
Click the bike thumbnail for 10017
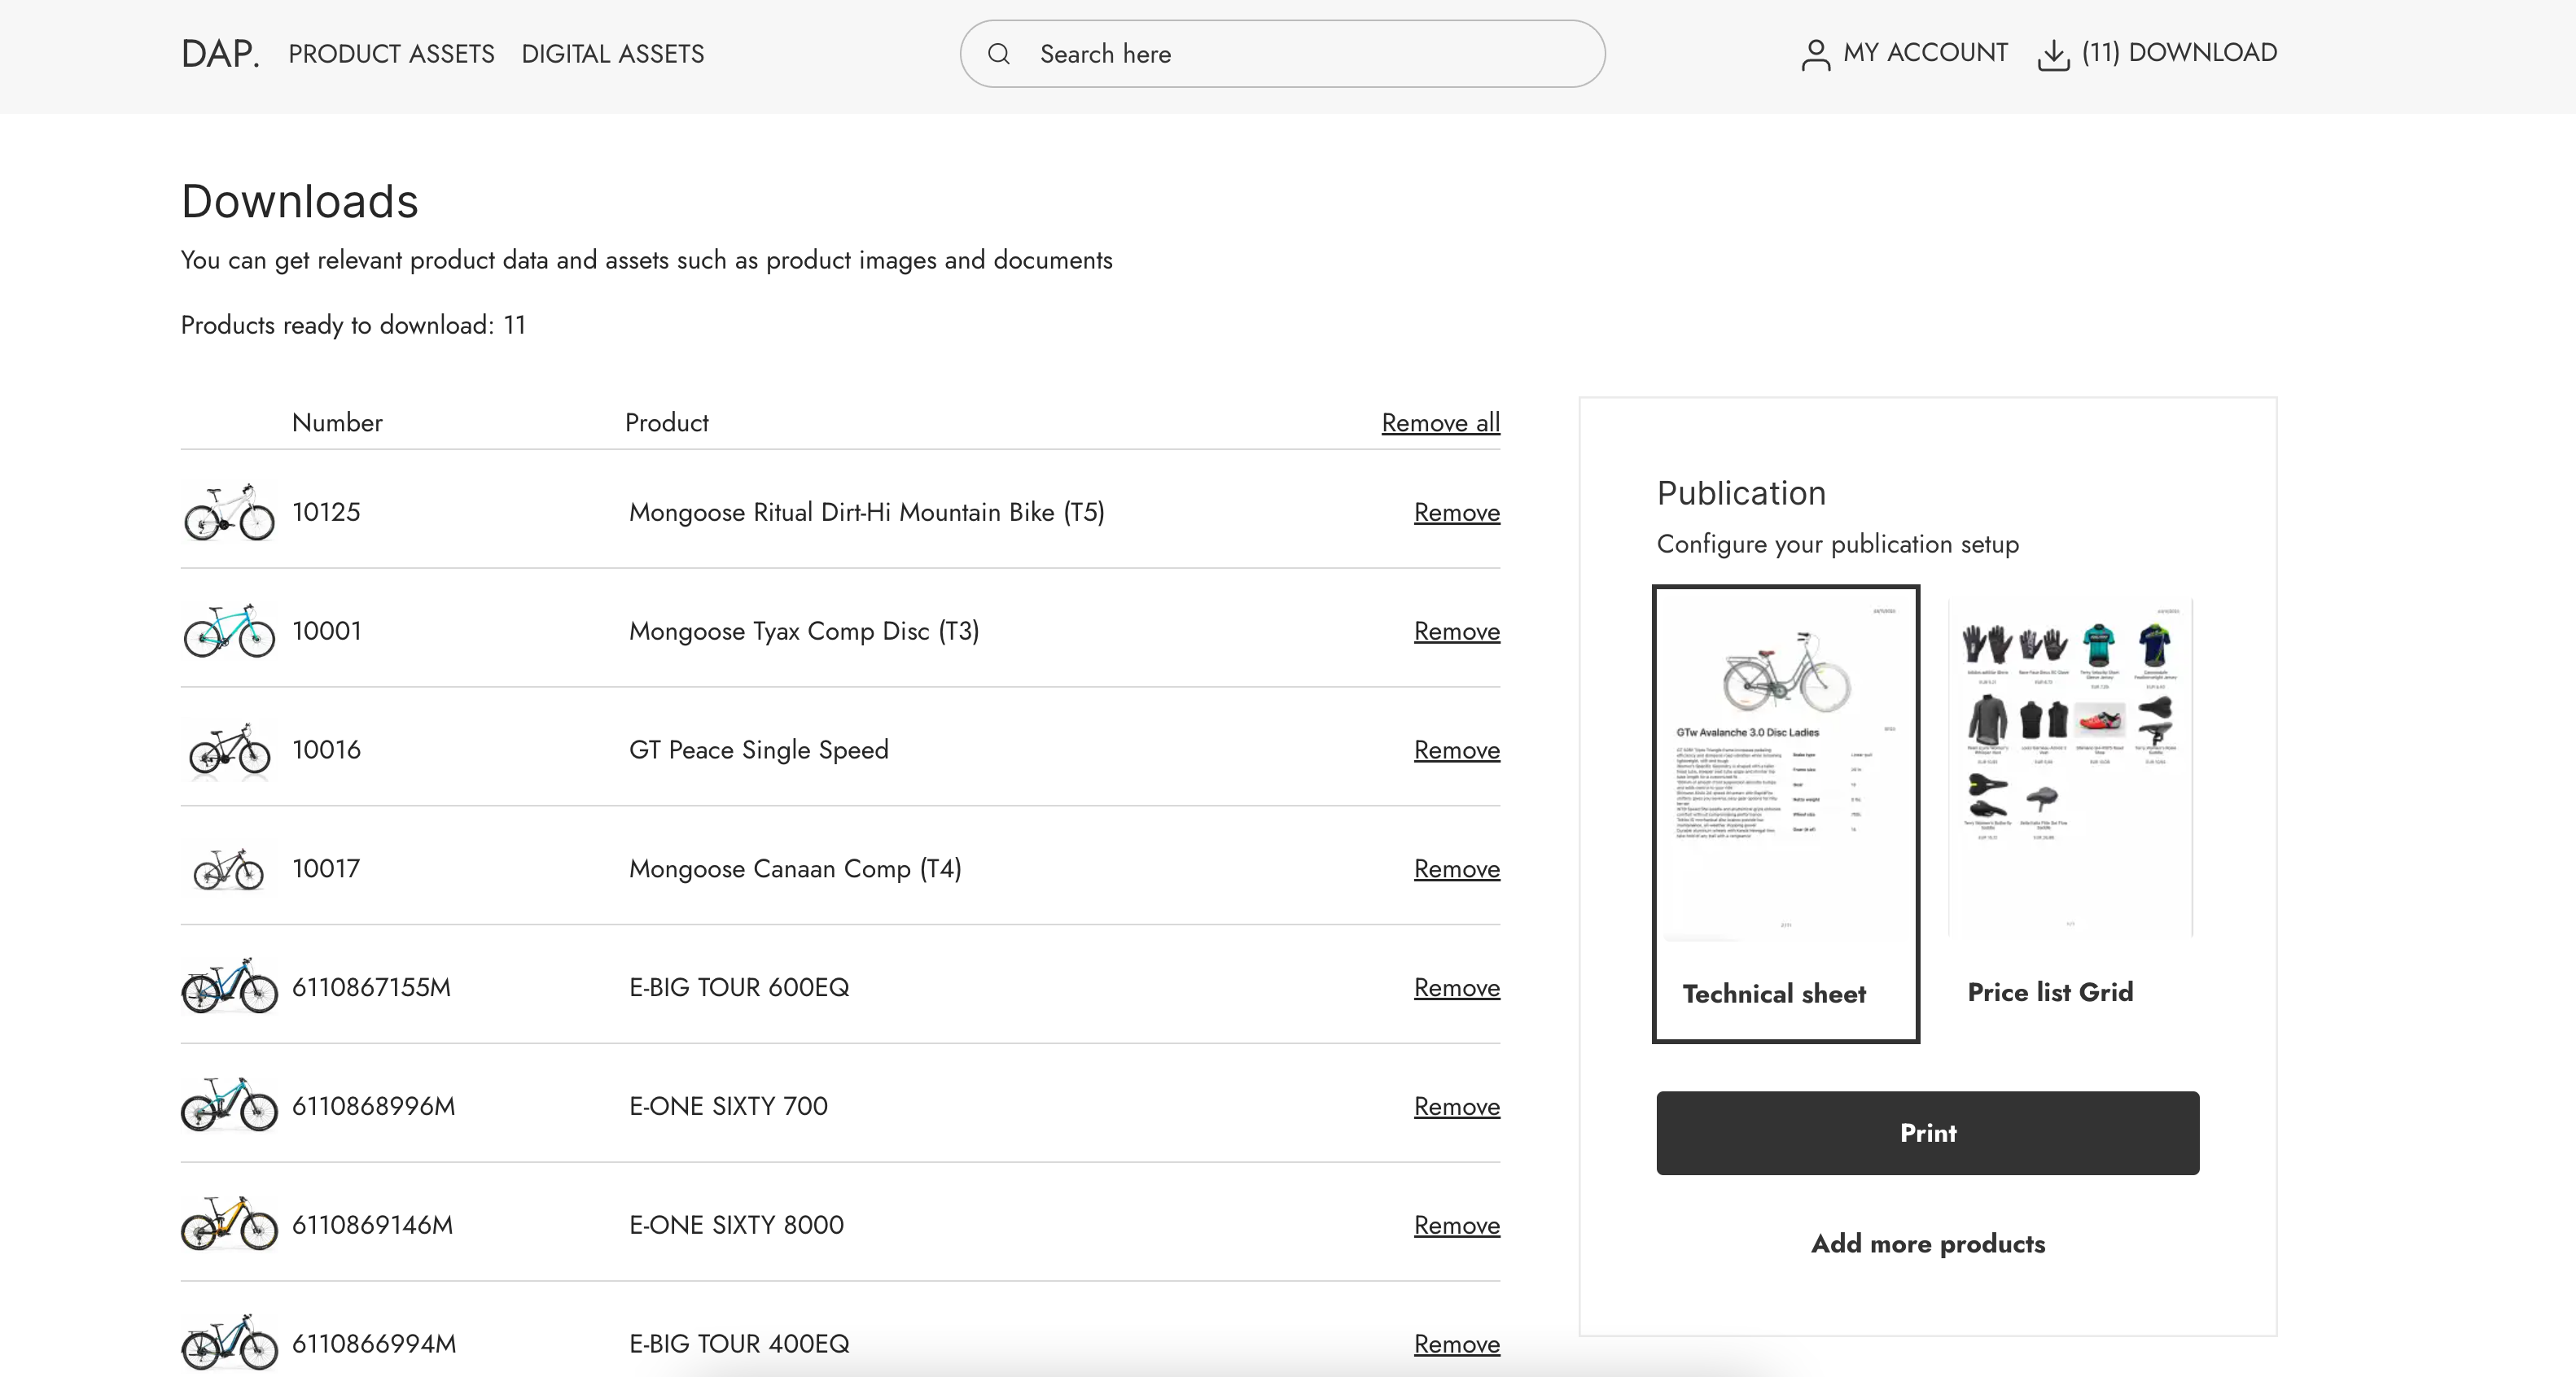(229, 868)
